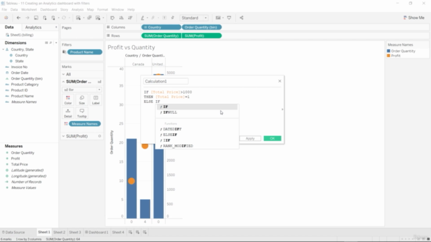Select IFNULL from autocomplete list
Image resolution: width=431 pixels, height=242 pixels.
point(197,112)
